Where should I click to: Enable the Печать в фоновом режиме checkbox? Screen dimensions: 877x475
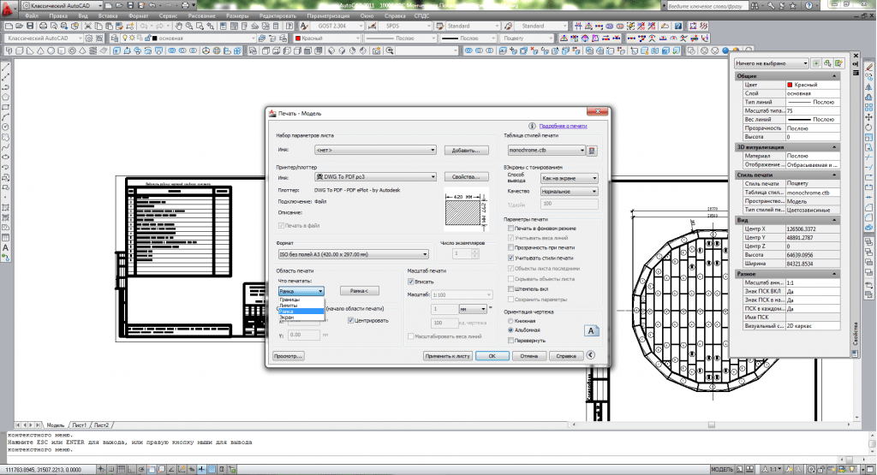pyautogui.click(x=510, y=229)
